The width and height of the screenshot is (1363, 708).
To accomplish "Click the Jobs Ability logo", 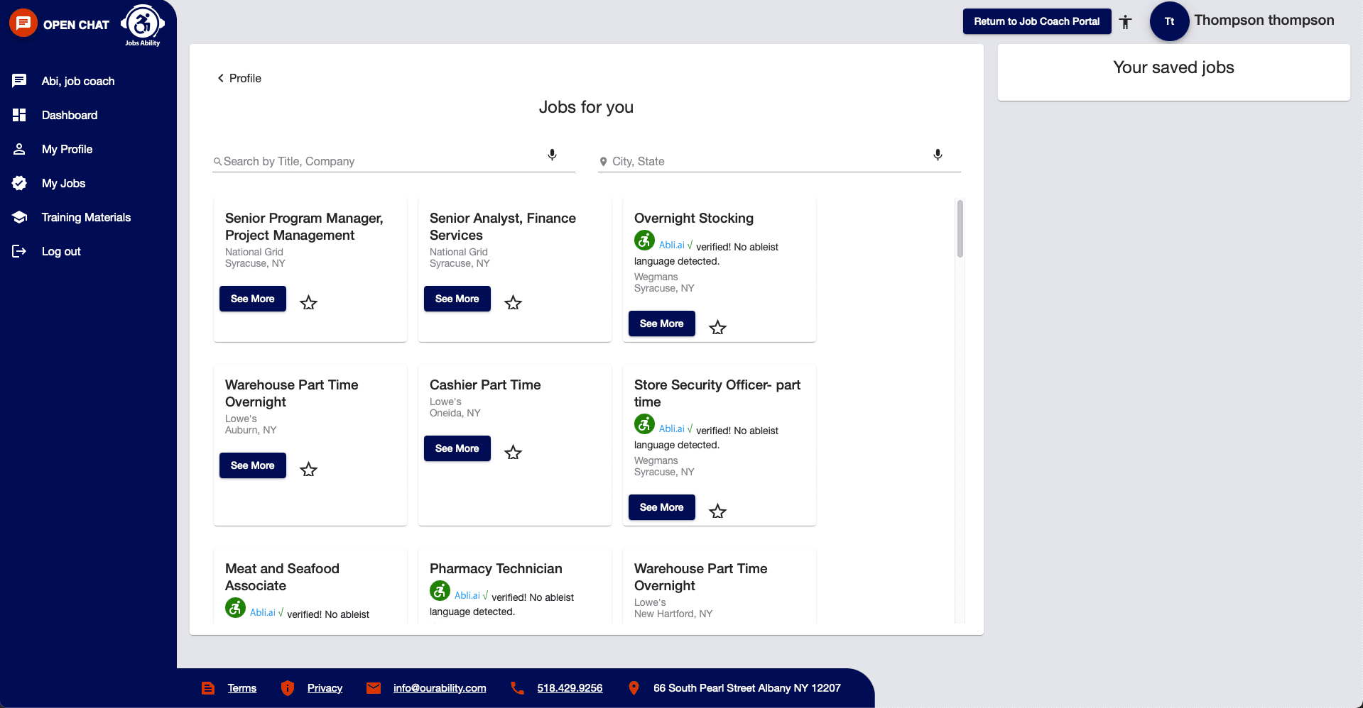I will (x=143, y=25).
